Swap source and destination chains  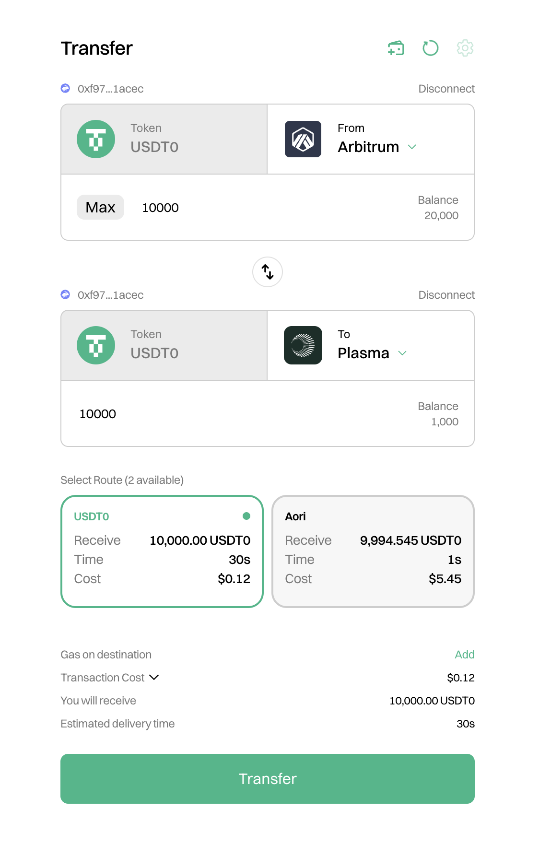[x=268, y=272]
